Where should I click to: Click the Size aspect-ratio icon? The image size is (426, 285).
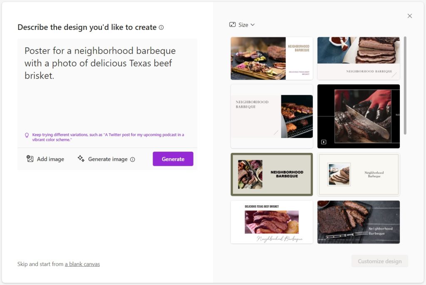(x=233, y=25)
